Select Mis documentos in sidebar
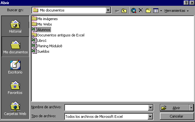Viewport: 195px width, 122px height. [x=15, y=47]
